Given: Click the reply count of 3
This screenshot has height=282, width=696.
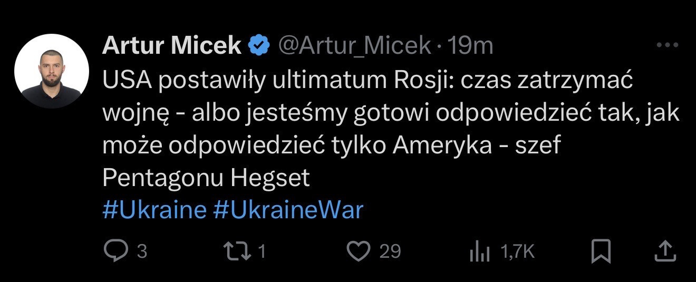Looking at the screenshot, I should point(141,251).
